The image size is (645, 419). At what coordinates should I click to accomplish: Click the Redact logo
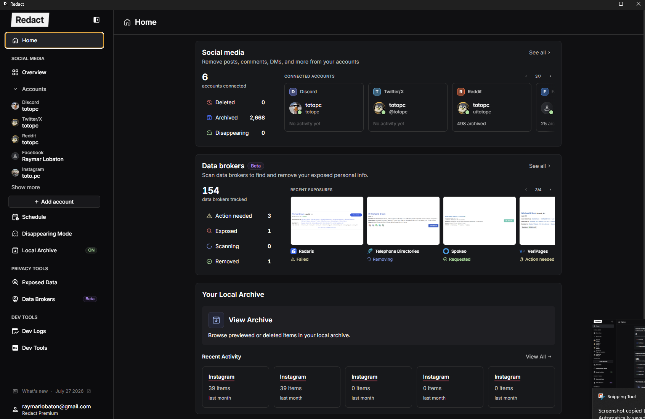tap(30, 20)
